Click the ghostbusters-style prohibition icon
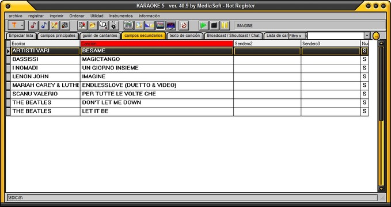 click(184, 25)
